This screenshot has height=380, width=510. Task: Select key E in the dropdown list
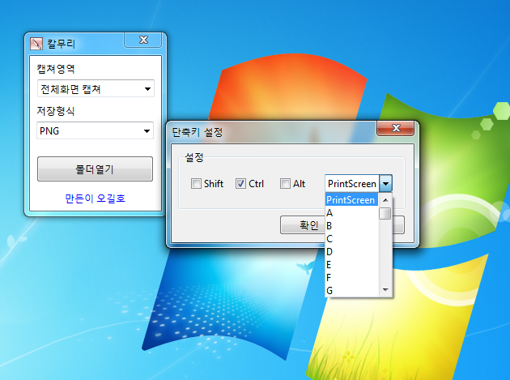pos(351,264)
